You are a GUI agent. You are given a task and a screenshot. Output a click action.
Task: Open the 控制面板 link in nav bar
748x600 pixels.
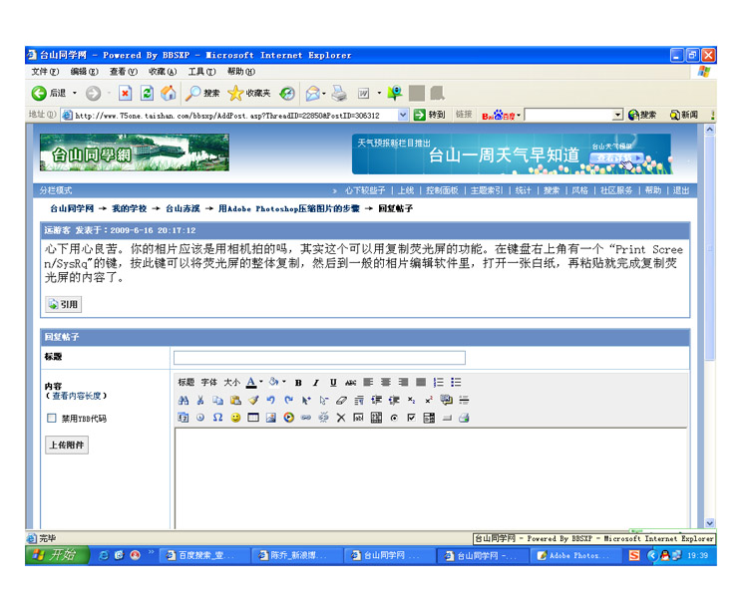click(442, 190)
